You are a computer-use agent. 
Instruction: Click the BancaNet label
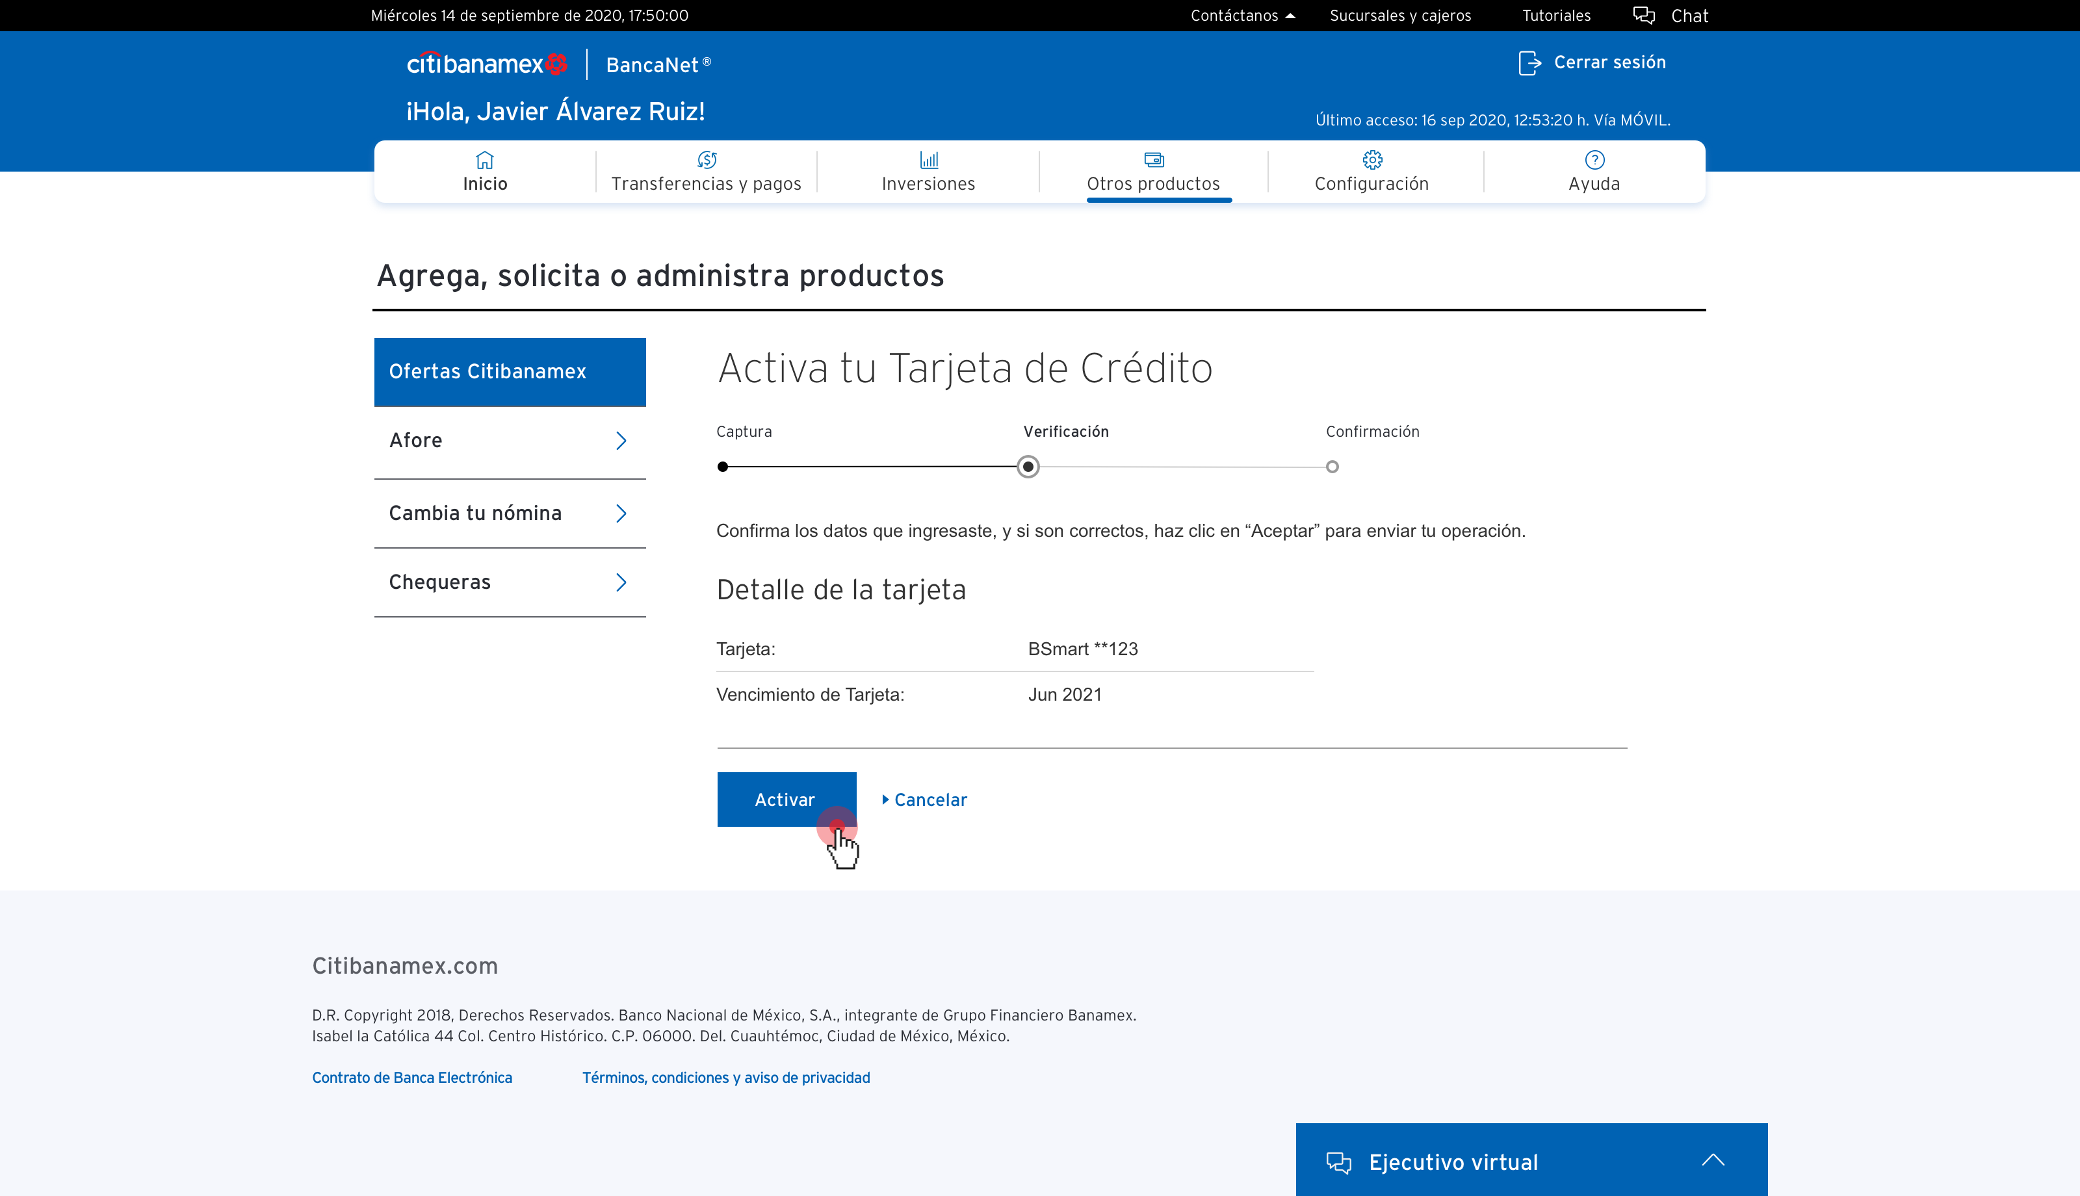coord(658,65)
